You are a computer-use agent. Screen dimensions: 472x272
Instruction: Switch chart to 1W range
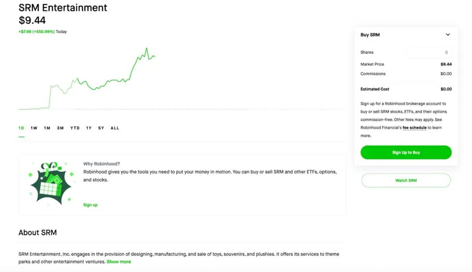[34, 128]
